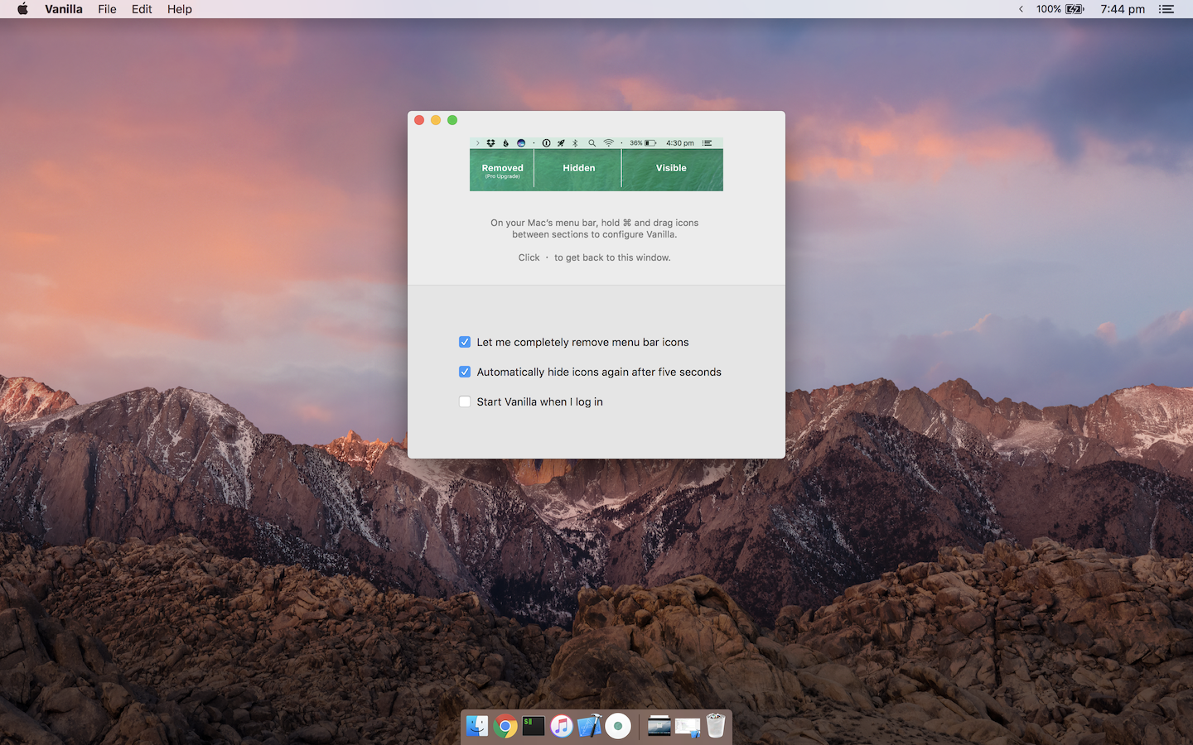Launch Google Chrome from the Dock
This screenshot has width=1193, height=745.
tap(505, 726)
